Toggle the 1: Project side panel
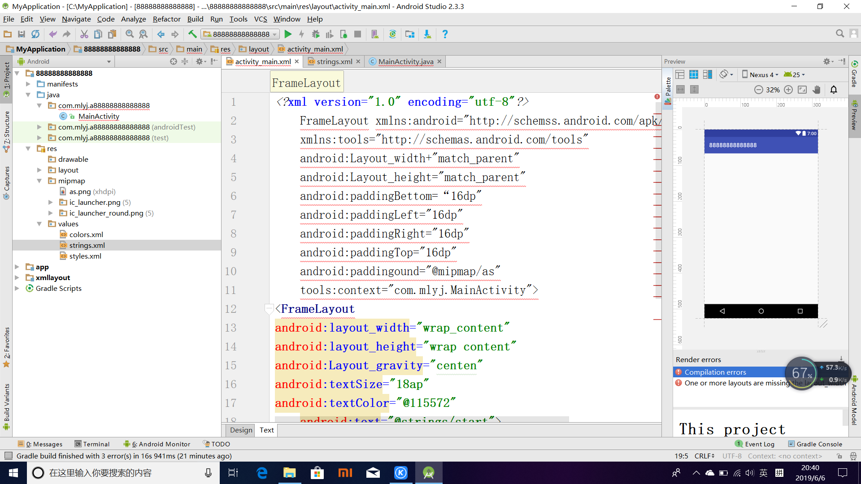The image size is (861, 484). pos(6,79)
